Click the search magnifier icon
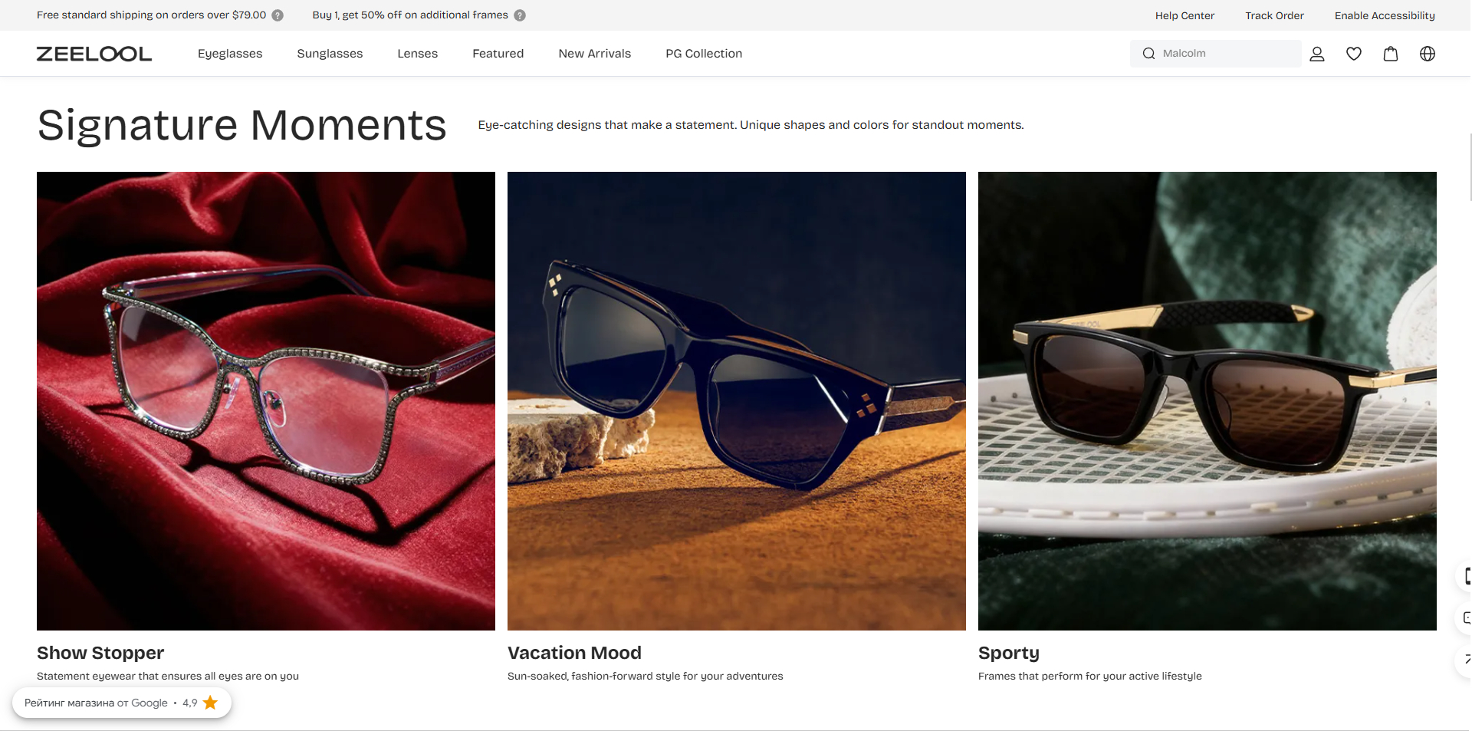1472x731 pixels. tap(1148, 54)
